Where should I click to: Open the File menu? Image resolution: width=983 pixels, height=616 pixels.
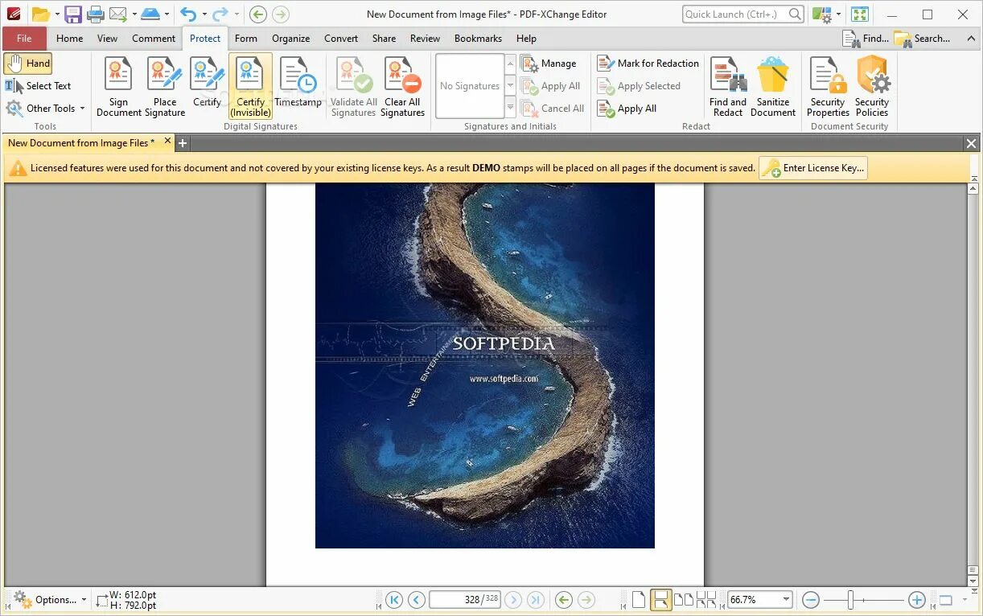[24, 38]
